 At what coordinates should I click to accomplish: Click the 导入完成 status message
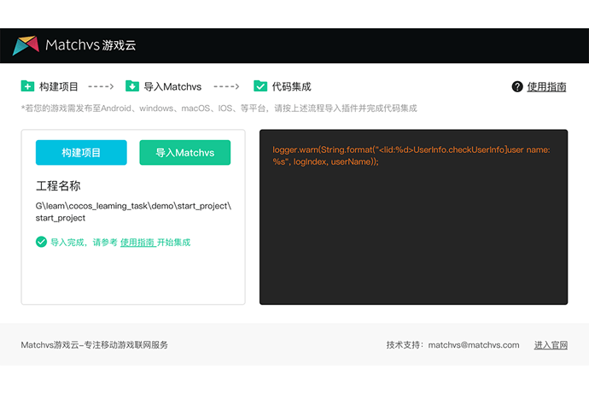120,242
